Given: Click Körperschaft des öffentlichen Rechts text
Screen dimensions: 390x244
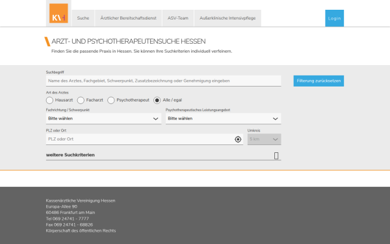Looking at the screenshot, I should 81,231.
